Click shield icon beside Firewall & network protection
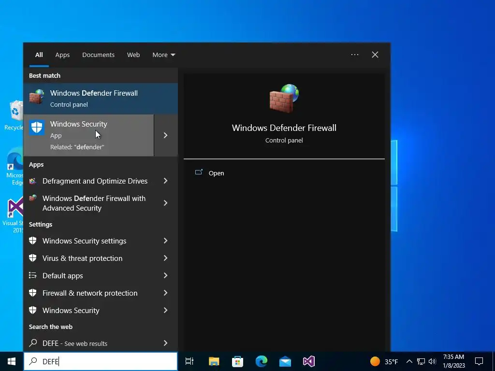This screenshot has width=495, height=371. 32,293
